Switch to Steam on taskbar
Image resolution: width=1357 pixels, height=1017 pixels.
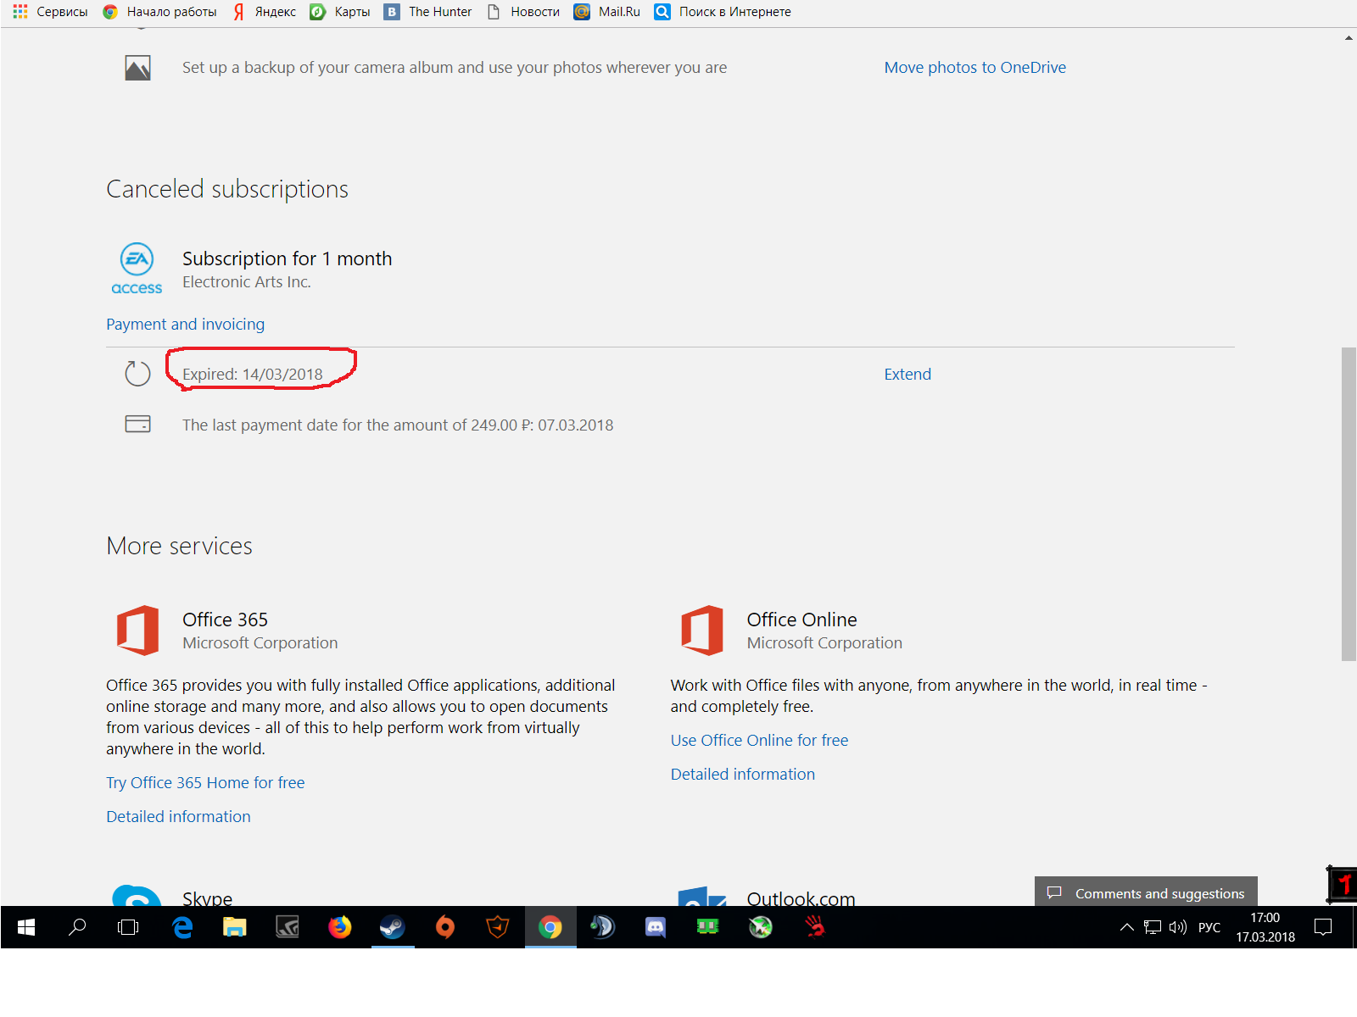click(393, 928)
